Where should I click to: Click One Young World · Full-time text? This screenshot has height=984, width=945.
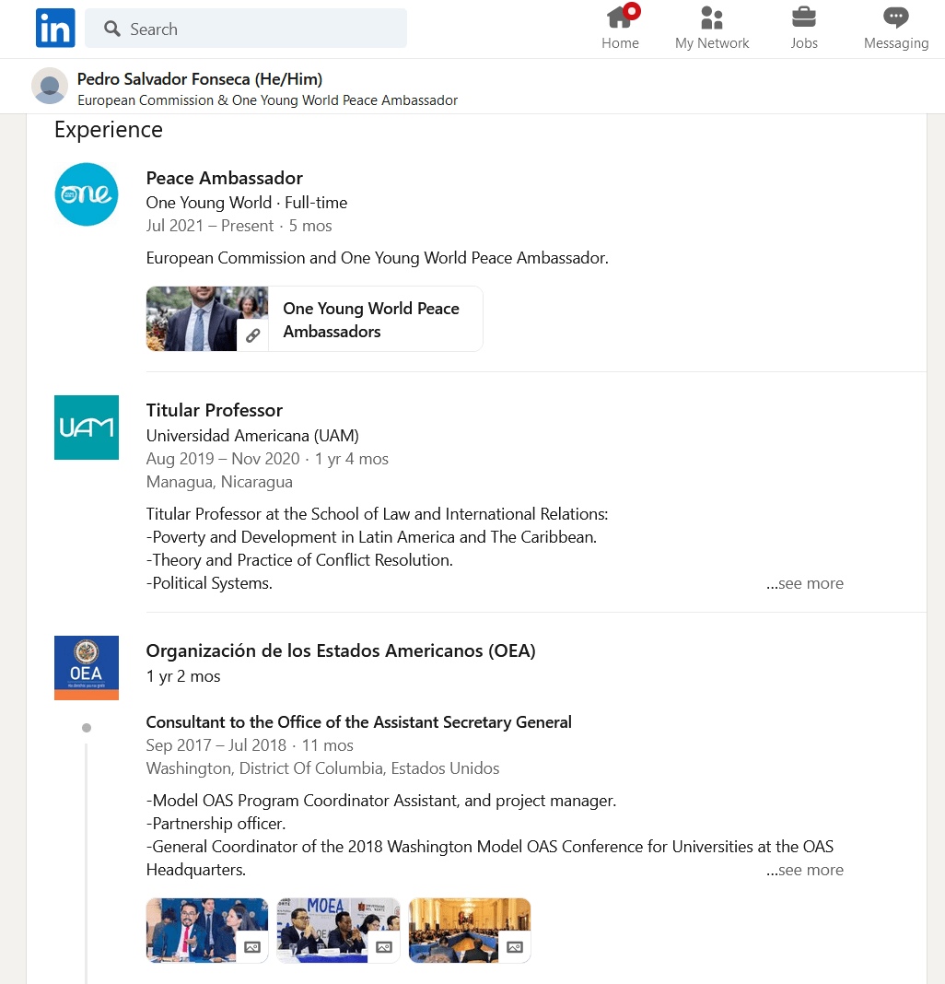coord(247,203)
